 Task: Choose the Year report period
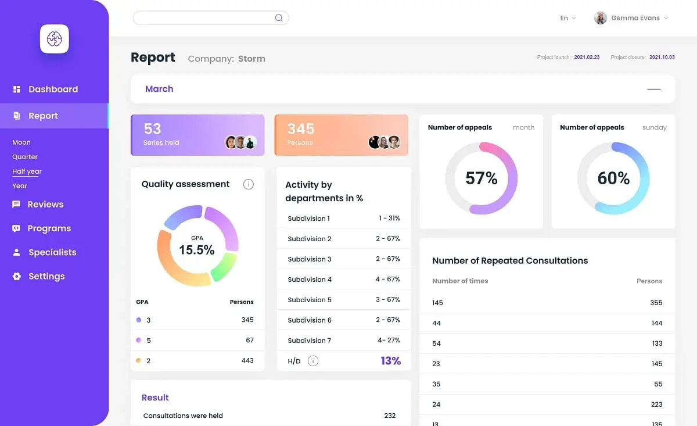[20, 186]
